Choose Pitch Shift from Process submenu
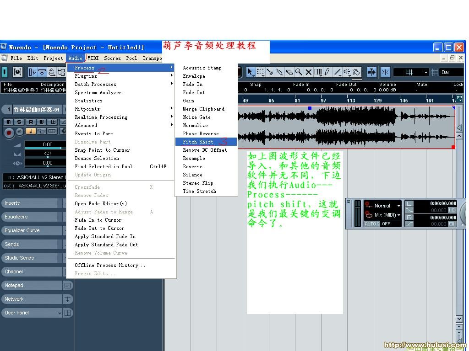 (x=206, y=142)
